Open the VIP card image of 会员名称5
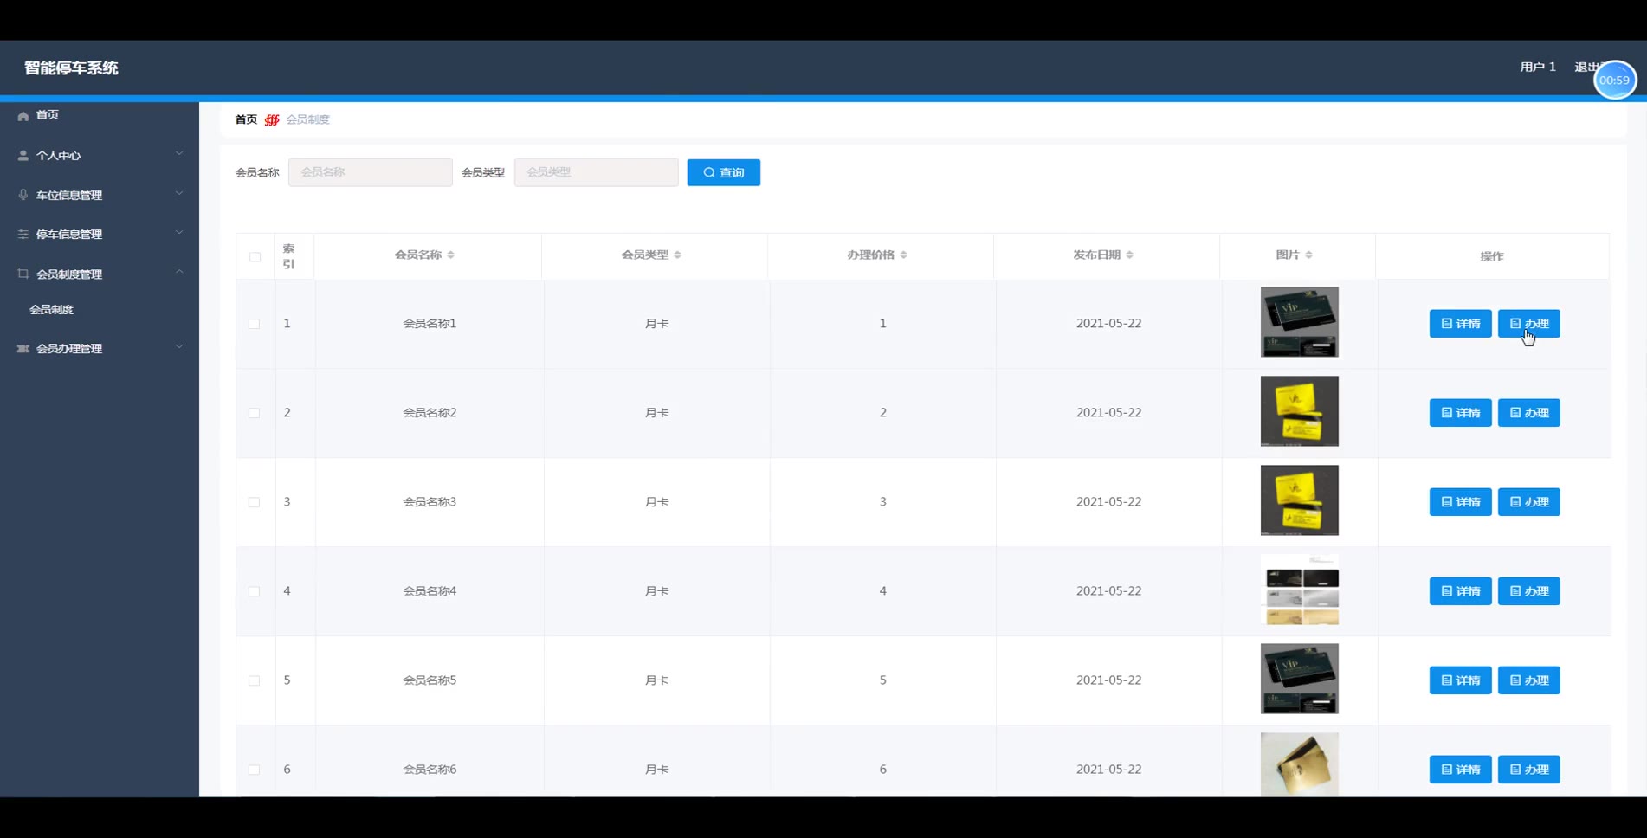 [1299, 679]
